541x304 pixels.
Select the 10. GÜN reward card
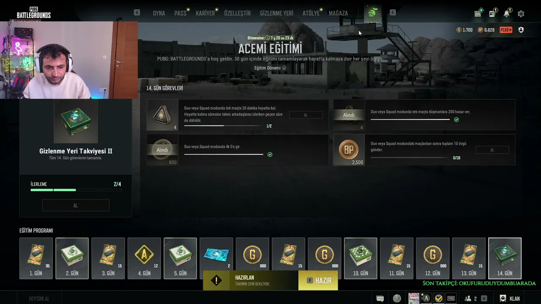361,258
